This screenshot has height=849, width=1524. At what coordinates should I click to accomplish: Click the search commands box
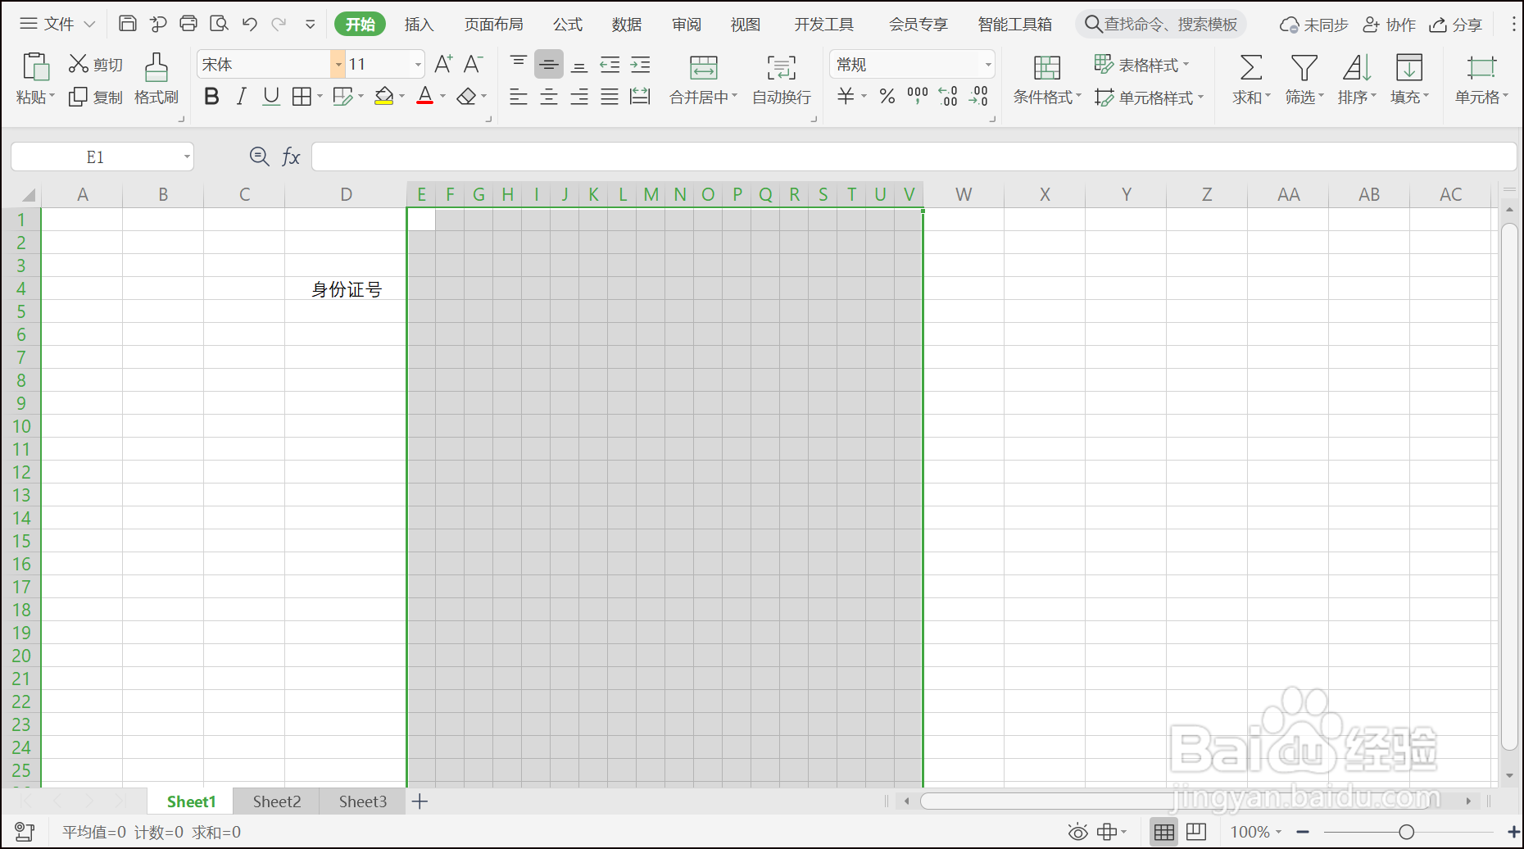point(1161,24)
